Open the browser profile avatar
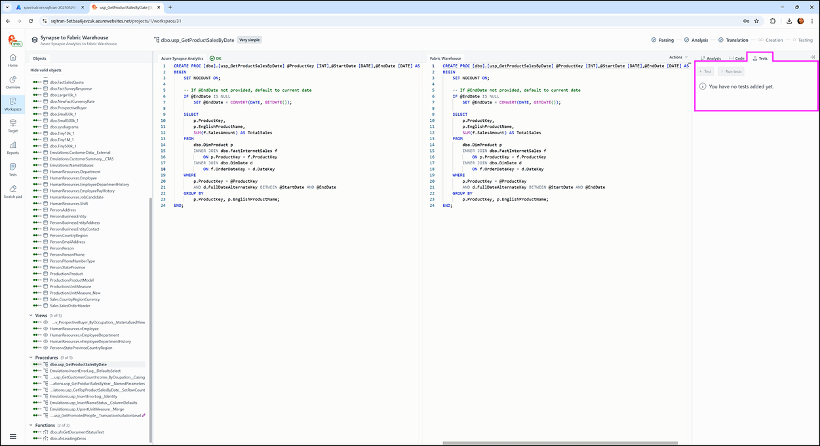This screenshot has height=446, width=820. coord(800,21)
